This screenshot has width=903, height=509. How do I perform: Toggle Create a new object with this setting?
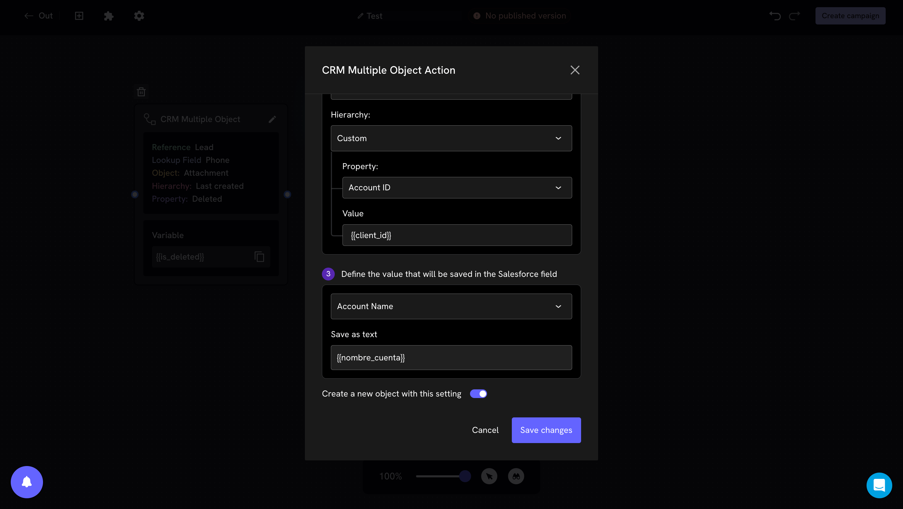[478, 394]
